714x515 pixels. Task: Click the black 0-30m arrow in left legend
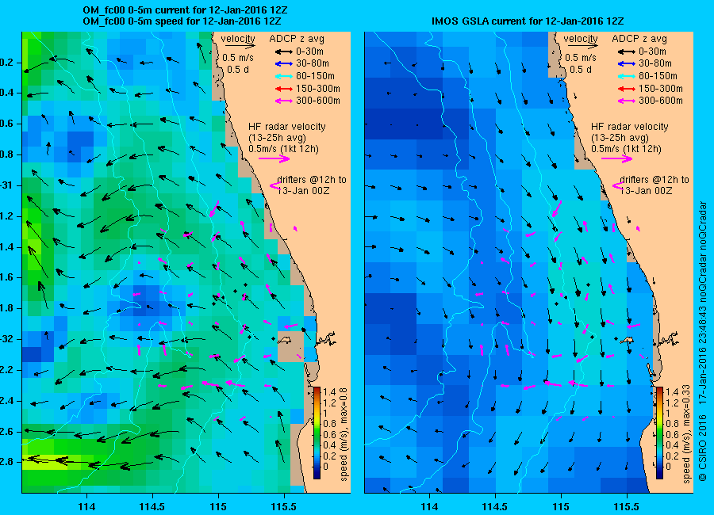pyautogui.click(x=284, y=51)
